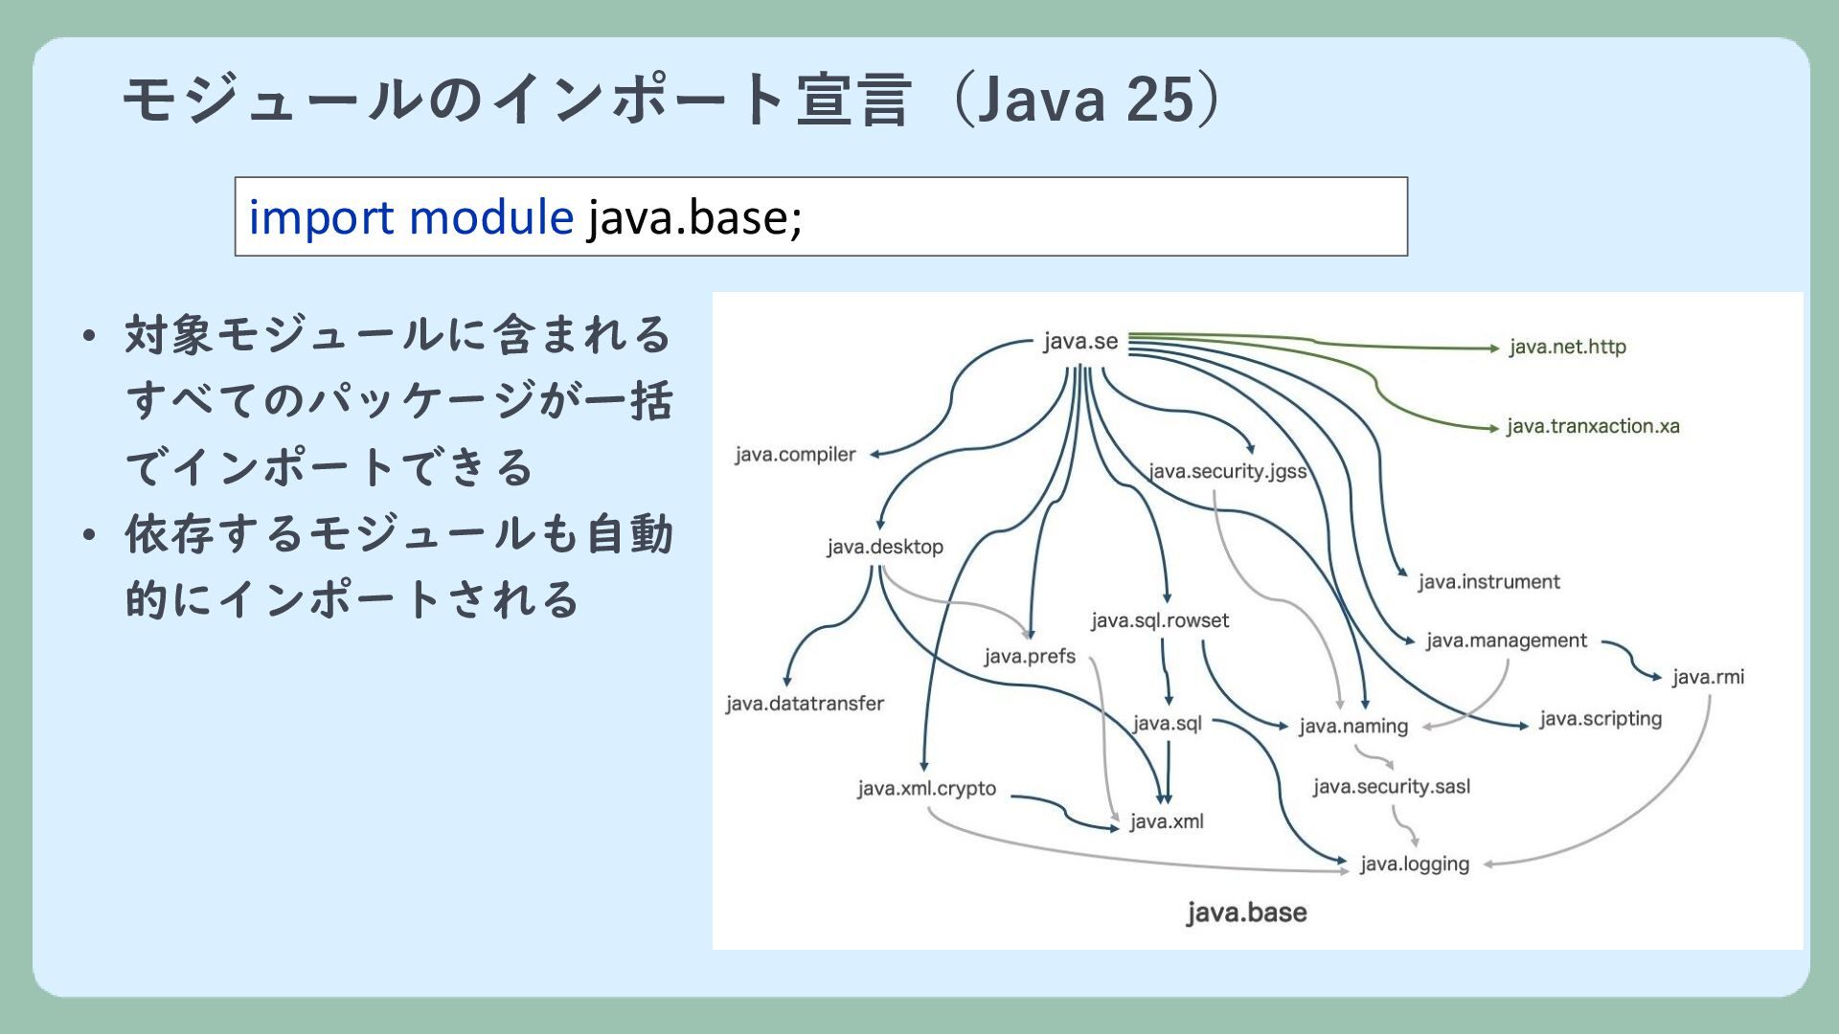Click the java.sql.rowset node

(x=1159, y=620)
